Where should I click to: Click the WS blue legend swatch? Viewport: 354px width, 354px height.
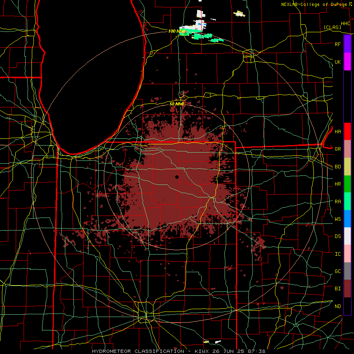coord(347,219)
